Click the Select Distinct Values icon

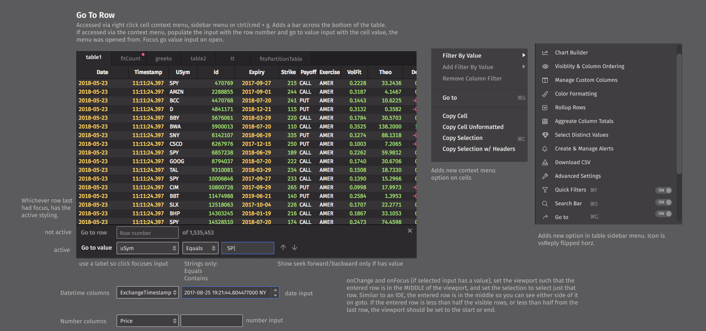point(545,134)
